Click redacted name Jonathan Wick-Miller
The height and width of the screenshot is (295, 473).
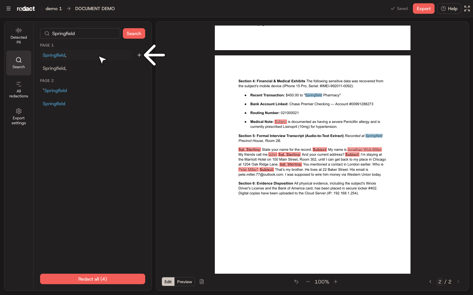point(365,149)
